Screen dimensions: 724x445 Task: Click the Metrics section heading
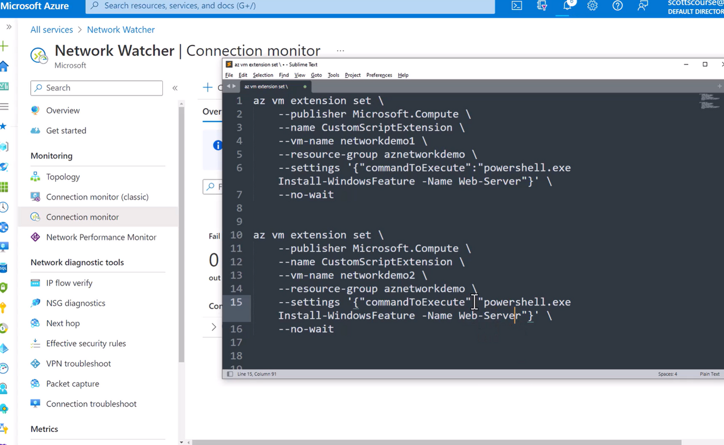(x=44, y=429)
